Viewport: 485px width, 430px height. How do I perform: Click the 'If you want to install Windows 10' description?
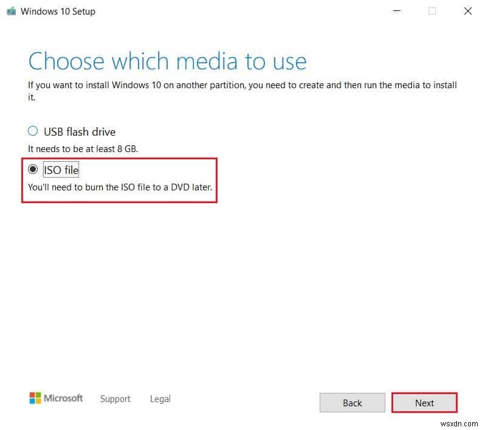(x=242, y=91)
